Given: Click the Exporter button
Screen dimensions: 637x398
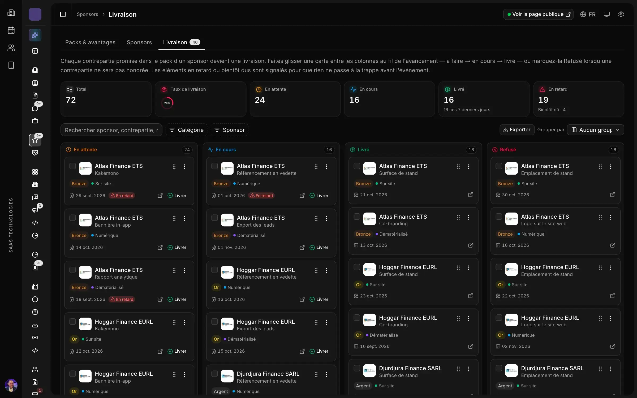Looking at the screenshot, I should pos(517,130).
